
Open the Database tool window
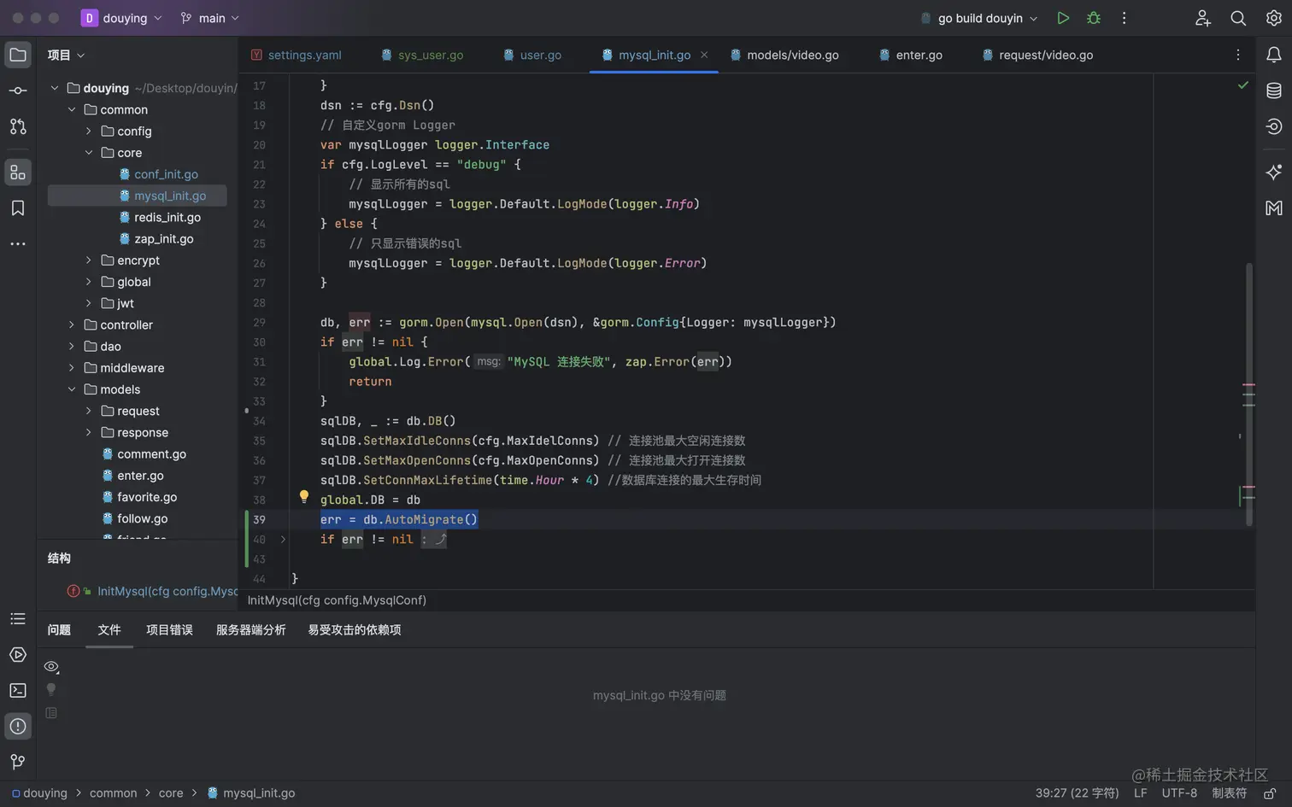[1274, 91]
